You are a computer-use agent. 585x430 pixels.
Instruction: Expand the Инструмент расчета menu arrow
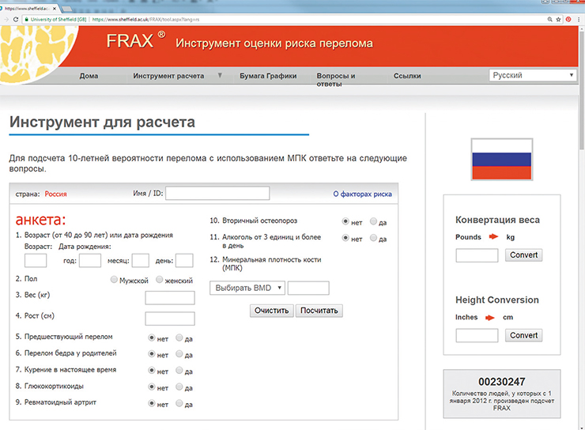[220, 75]
